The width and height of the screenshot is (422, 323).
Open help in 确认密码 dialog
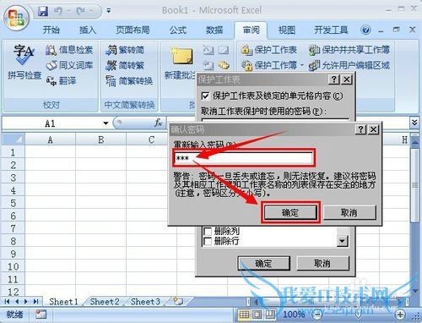(361, 129)
